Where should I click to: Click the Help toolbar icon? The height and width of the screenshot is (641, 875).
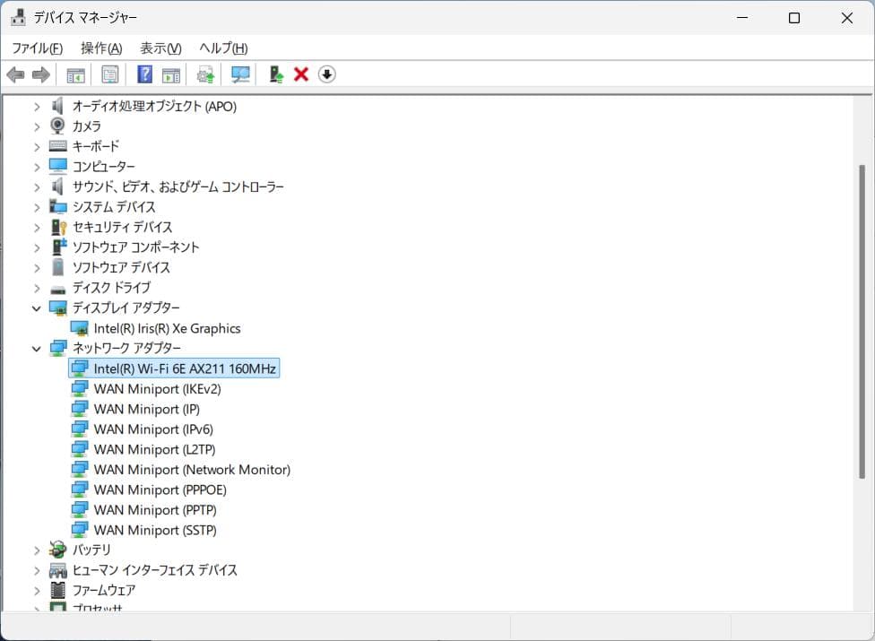pos(143,74)
